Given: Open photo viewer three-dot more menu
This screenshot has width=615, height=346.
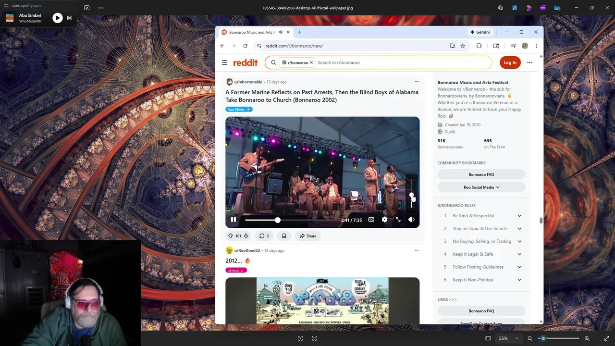Looking at the screenshot, I should pyautogui.click(x=101, y=8).
